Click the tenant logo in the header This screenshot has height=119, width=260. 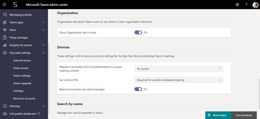pyautogui.click(x=15, y=5)
